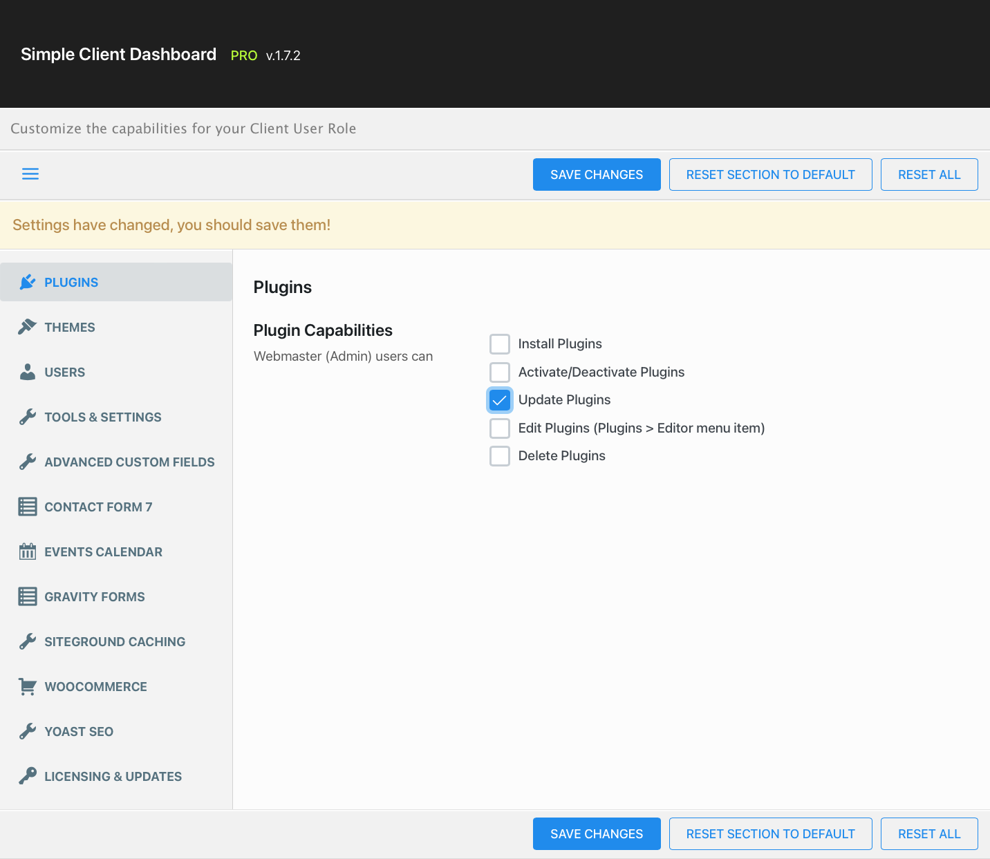
Task: Click the Contact Form 7 form icon
Action: (x=28, y=507)
